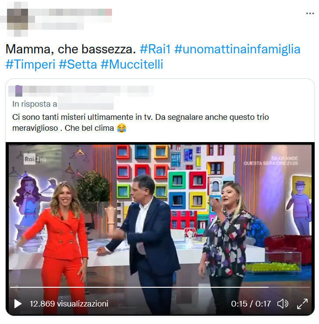Click the "12.869 visualizzazioni" view count

[x=69, y=304]
